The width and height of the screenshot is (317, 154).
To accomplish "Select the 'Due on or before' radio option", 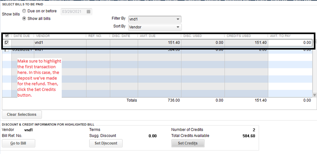I will [x=24, y=11].
